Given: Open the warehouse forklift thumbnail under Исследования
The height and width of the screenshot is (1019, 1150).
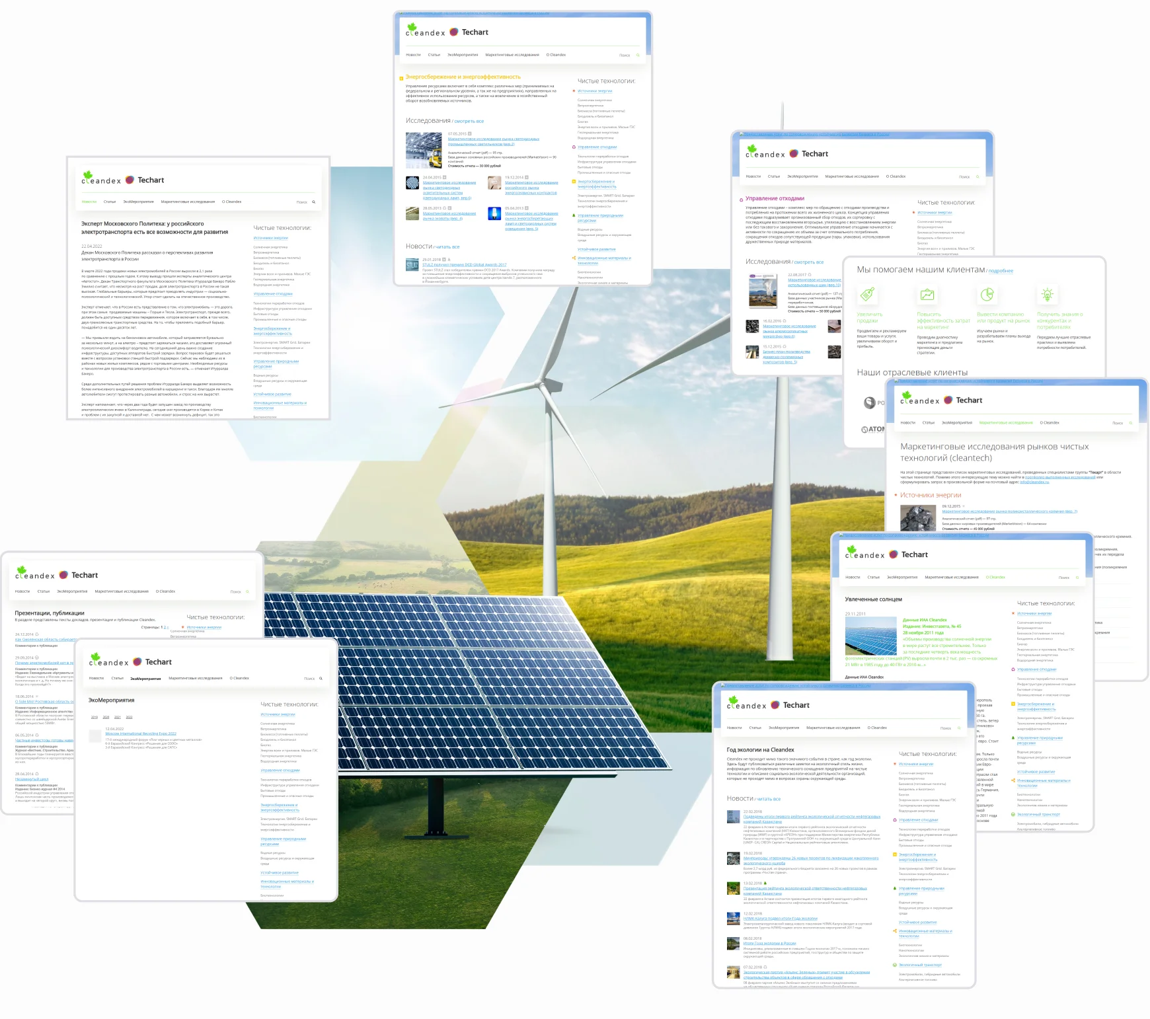Looking at the screenshot, I should pos(424,150).
